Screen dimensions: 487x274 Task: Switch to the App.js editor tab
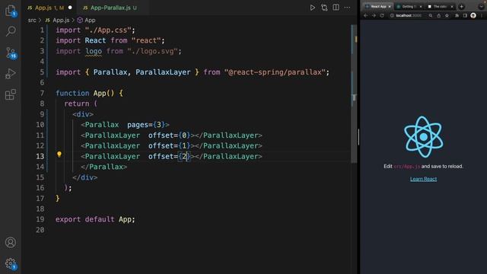pos(49,8)
